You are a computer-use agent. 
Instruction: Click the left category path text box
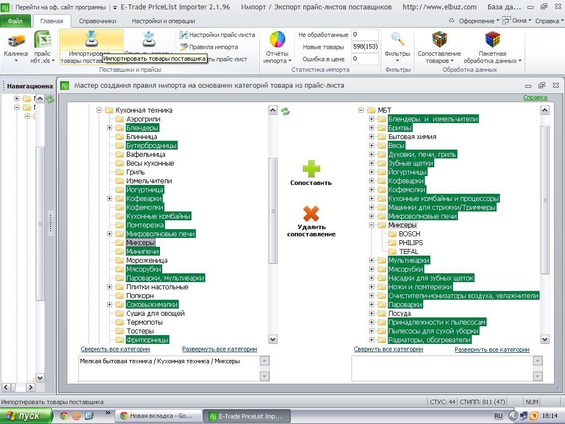(169, 368)
